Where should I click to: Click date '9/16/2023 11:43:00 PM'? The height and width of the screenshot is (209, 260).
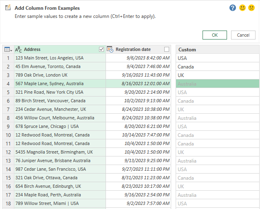click(138, 75)
